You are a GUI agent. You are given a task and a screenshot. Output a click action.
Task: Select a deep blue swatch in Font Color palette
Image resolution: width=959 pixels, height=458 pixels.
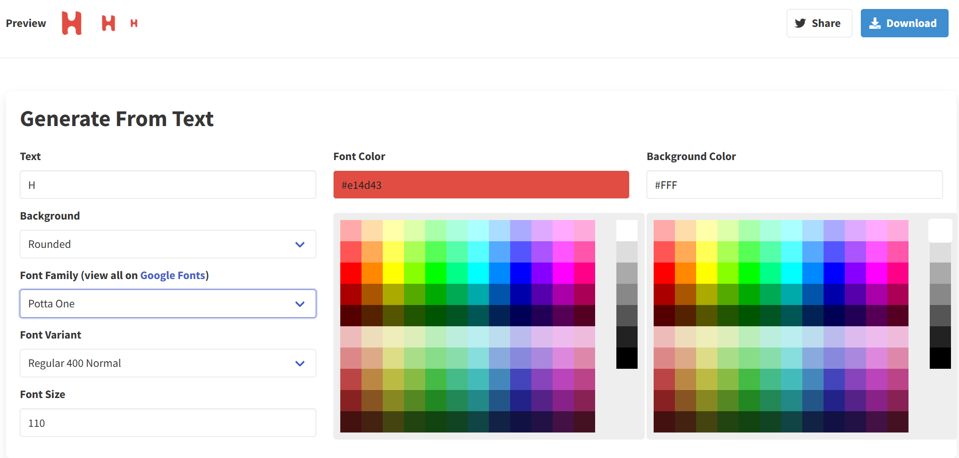pyautogui.click(x=520, y=273)
